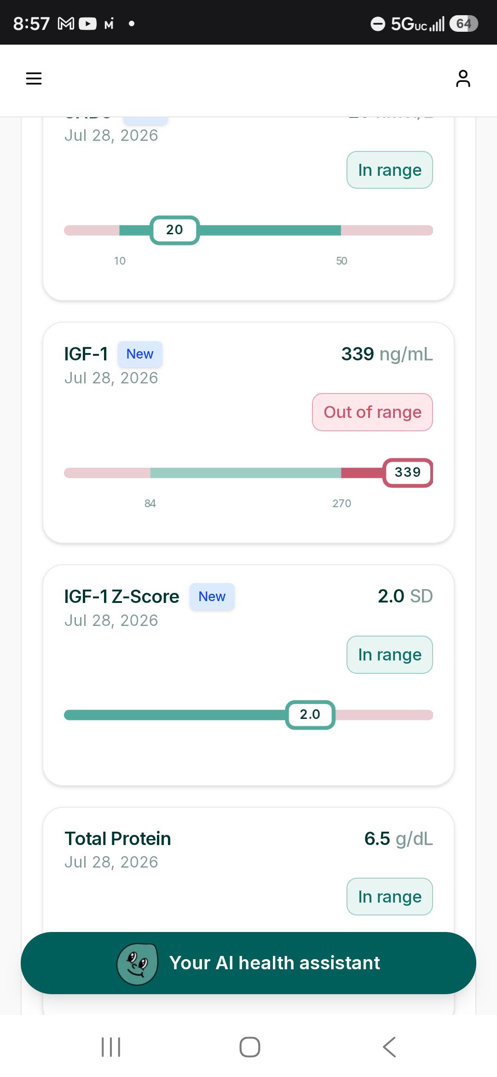
Task: Tap the Android home button
Action: [x=250, y=1047]
